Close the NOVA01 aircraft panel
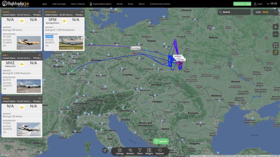This screenshot has height=157, width=280. click(x=40, y=12)
